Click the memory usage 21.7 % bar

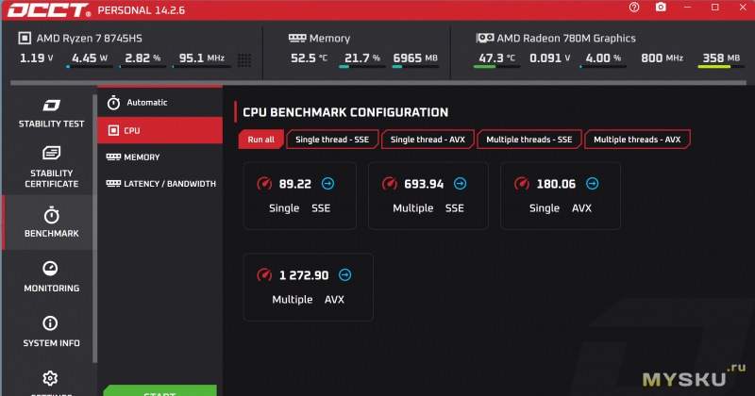(x=361, y=67)
